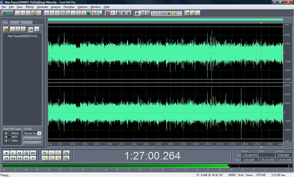Click the green Play button

click(13, 153)
